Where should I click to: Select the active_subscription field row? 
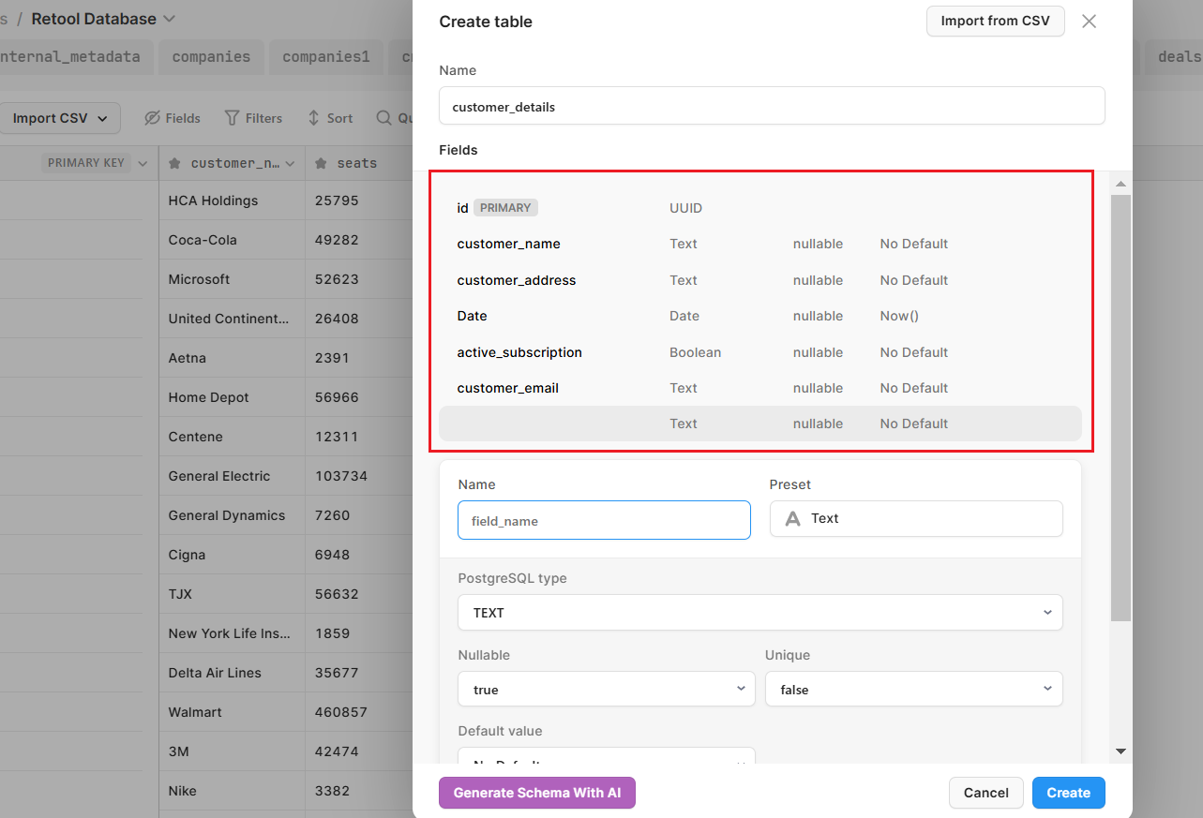coord(759,352)
